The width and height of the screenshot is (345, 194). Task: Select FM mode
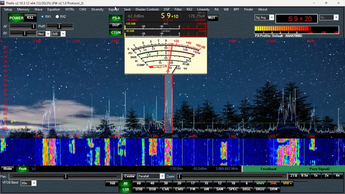click(193, 189)
